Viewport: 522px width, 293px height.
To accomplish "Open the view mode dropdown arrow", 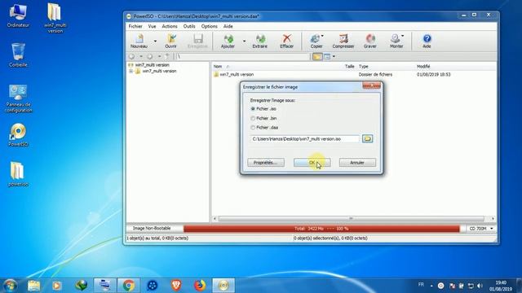I will coord(334,56).
